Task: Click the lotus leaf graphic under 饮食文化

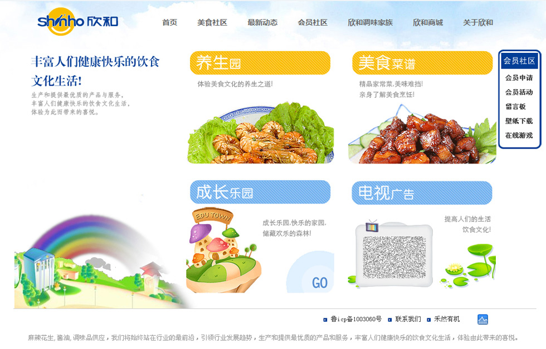Action: [469, 266]
